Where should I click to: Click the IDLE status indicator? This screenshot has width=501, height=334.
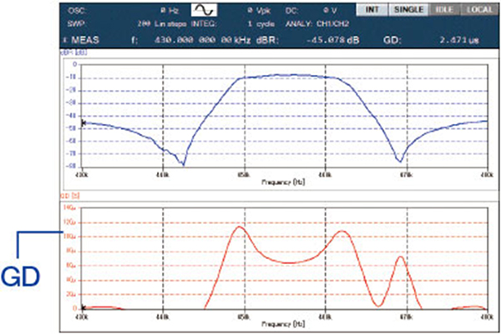coord(444,9)
